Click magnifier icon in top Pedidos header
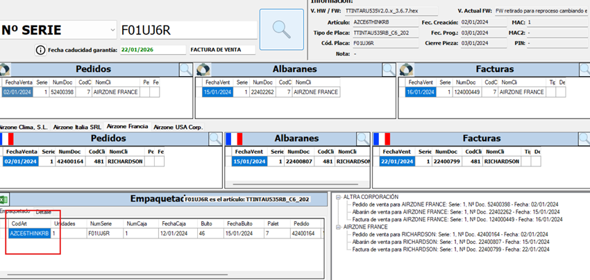Viewport: 590px width, 280px height. (185, 69)
